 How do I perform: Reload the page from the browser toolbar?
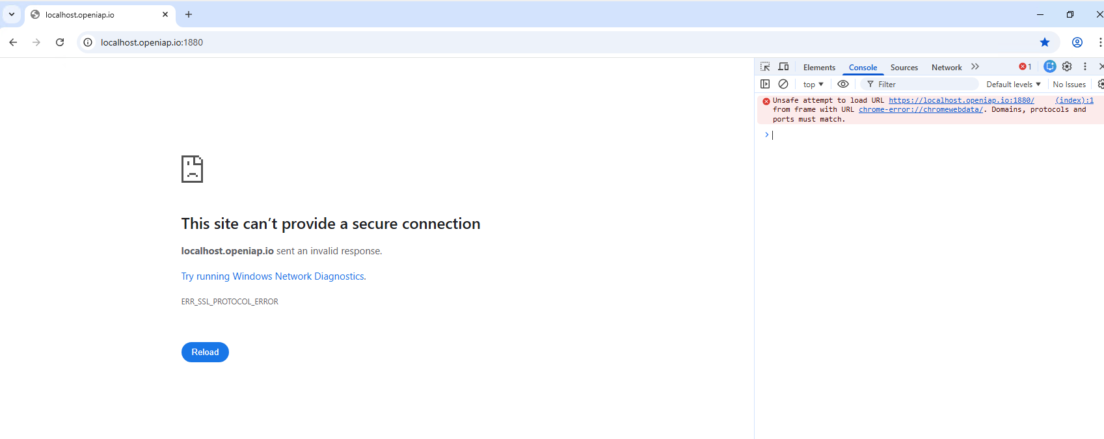tap(60, 42)
